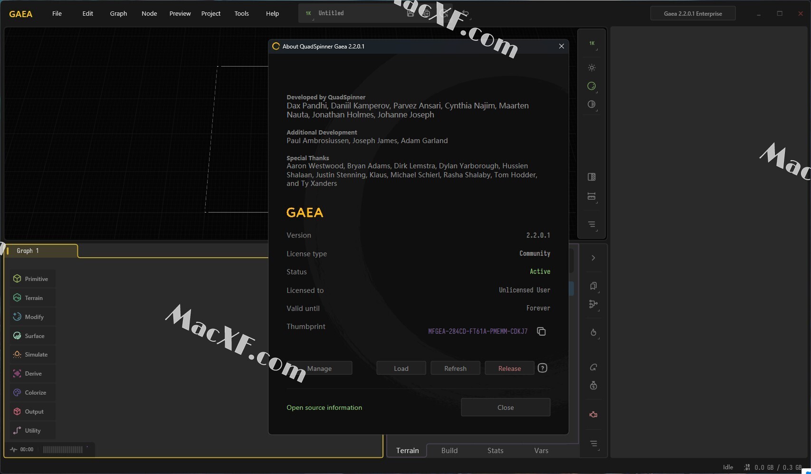Toggle the split view viewport icon

coord(592,177)
